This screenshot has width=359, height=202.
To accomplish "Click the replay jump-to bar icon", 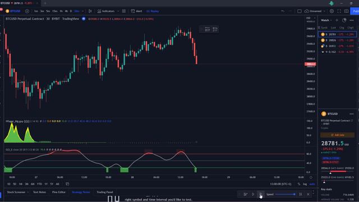I will 246,194.
